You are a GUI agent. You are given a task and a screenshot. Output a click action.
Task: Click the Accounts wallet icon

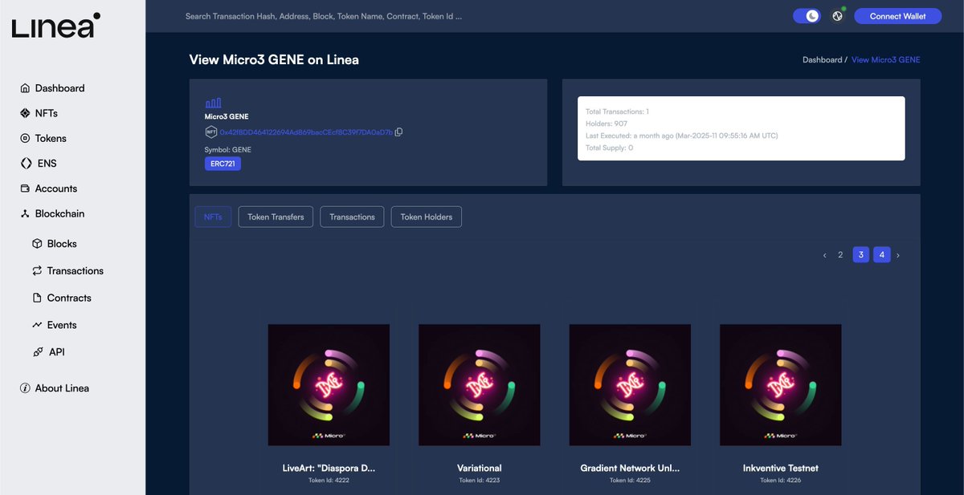point(25,189)
